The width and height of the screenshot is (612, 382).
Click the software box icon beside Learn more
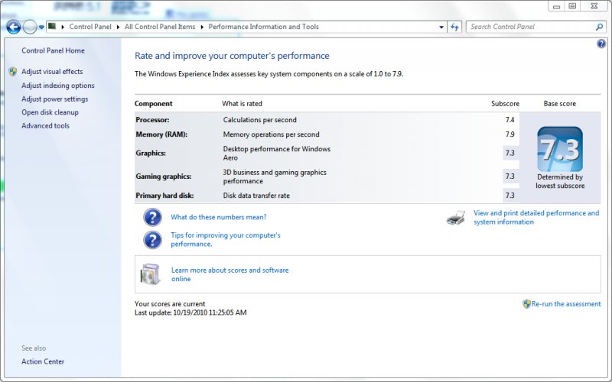pyautogui.click(x=151, y=274)
